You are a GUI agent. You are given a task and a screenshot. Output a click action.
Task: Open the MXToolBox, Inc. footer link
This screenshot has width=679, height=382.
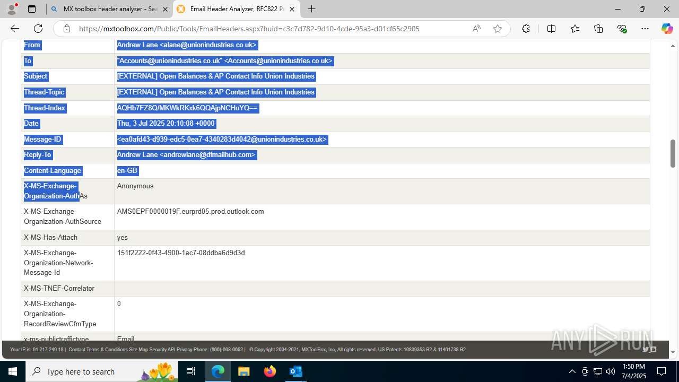pyautogui.click(x=318, y=350)
